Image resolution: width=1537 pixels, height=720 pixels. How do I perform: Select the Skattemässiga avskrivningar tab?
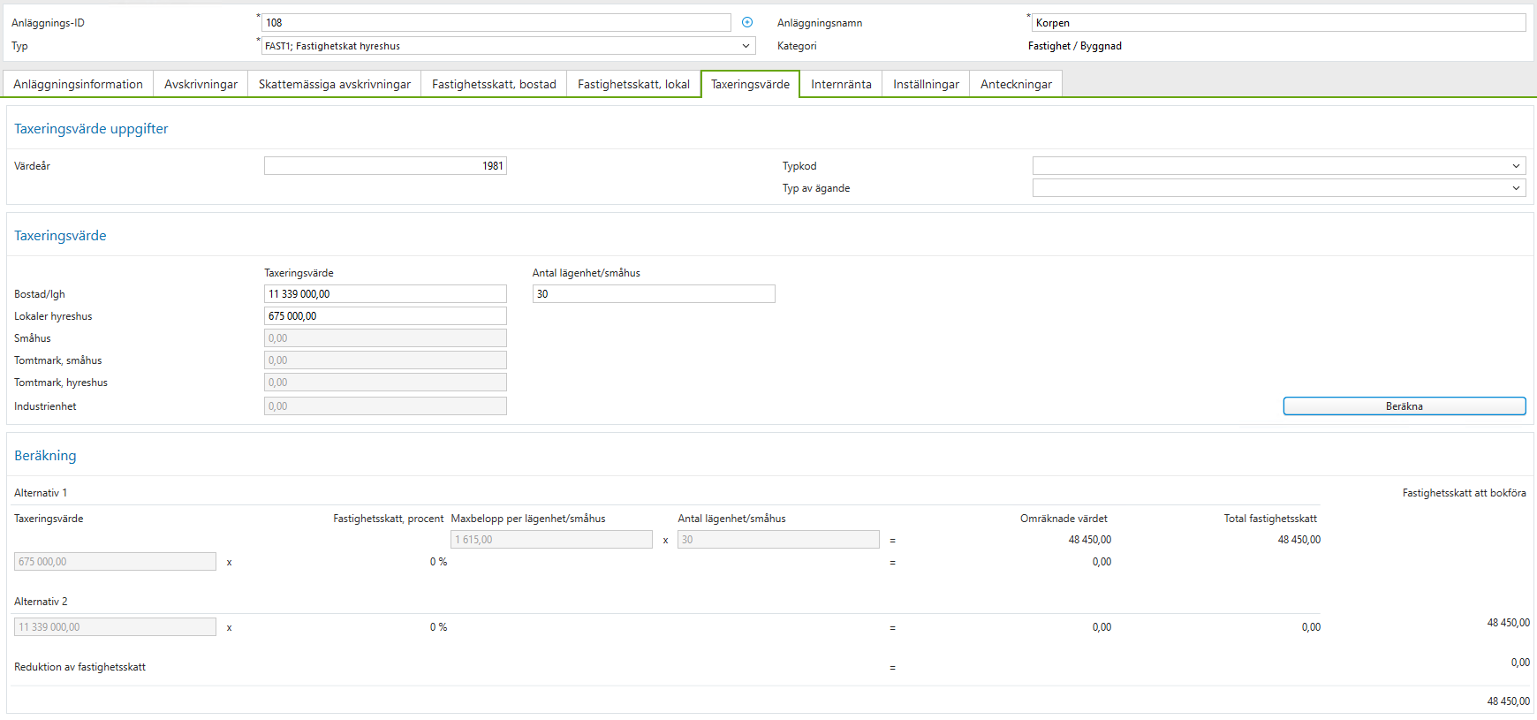[x=334, y=84]
